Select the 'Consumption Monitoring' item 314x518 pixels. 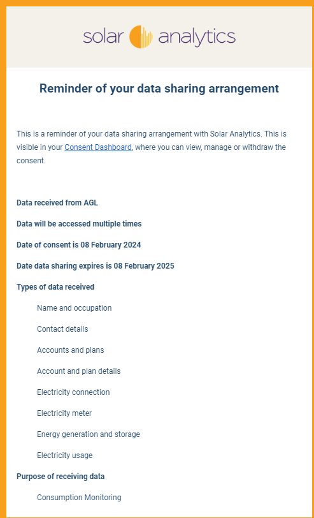[79, 497]
